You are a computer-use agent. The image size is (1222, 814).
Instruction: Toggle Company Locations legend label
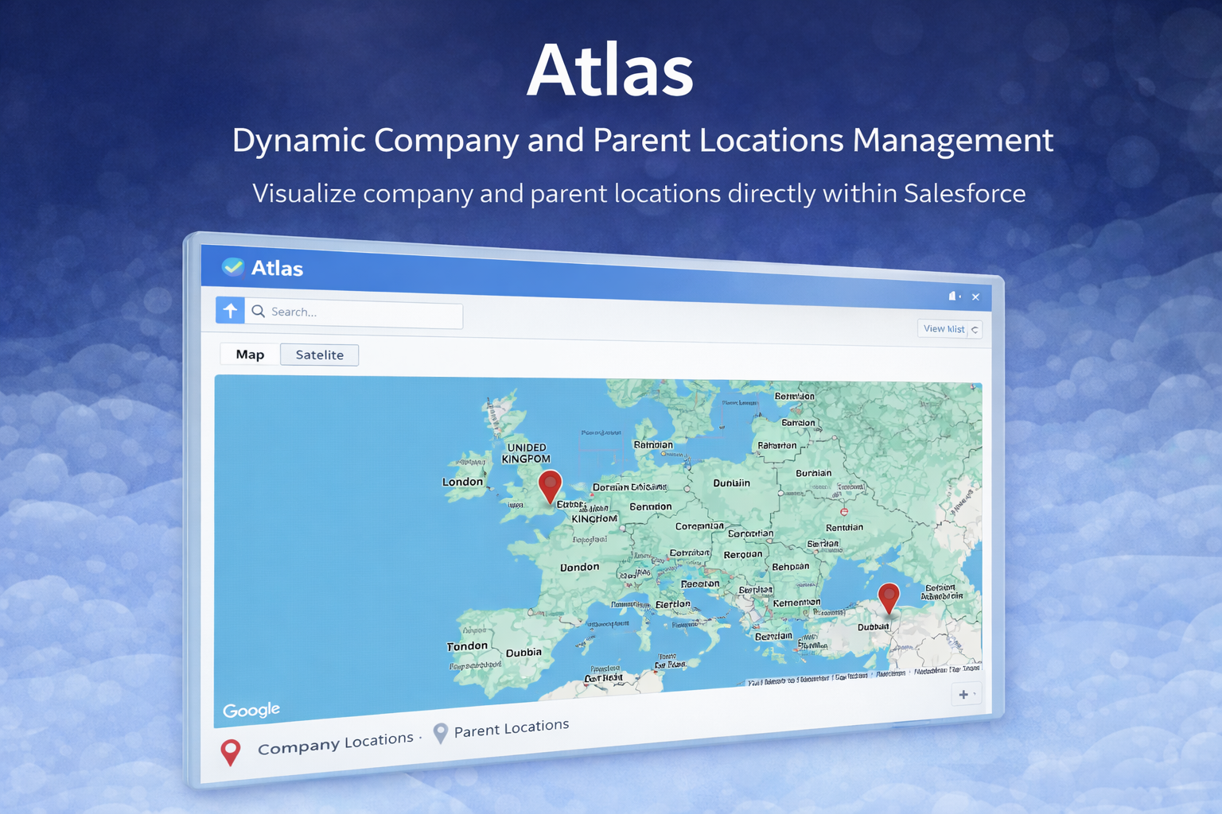335,744
